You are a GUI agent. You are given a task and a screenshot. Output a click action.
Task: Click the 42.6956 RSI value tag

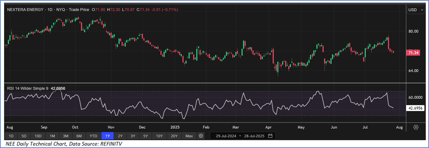415,108
